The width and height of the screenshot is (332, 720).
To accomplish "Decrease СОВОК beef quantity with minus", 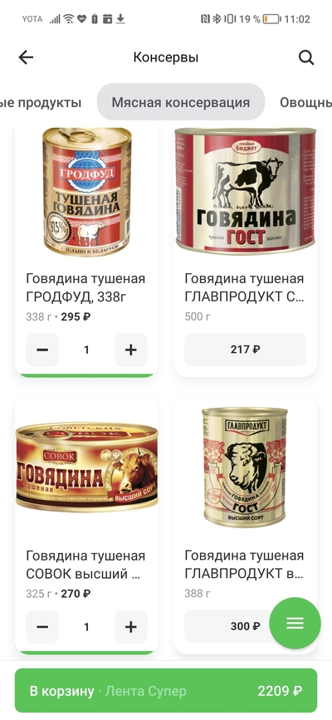I will pos(42,627).
